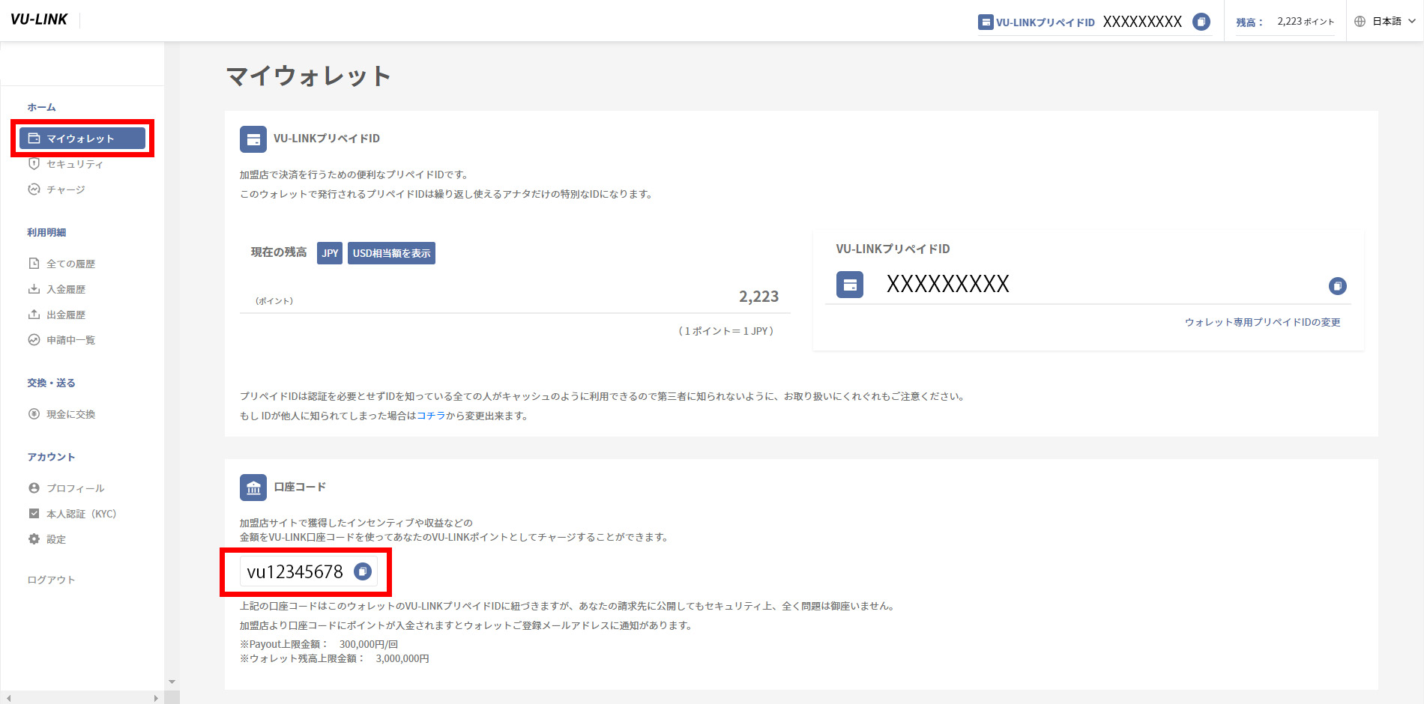Screen dimensions: 1424x704
Task: Click the header 残高 2,223 ポイント text
Action: pyautogui.click(x=1285, y=22)
